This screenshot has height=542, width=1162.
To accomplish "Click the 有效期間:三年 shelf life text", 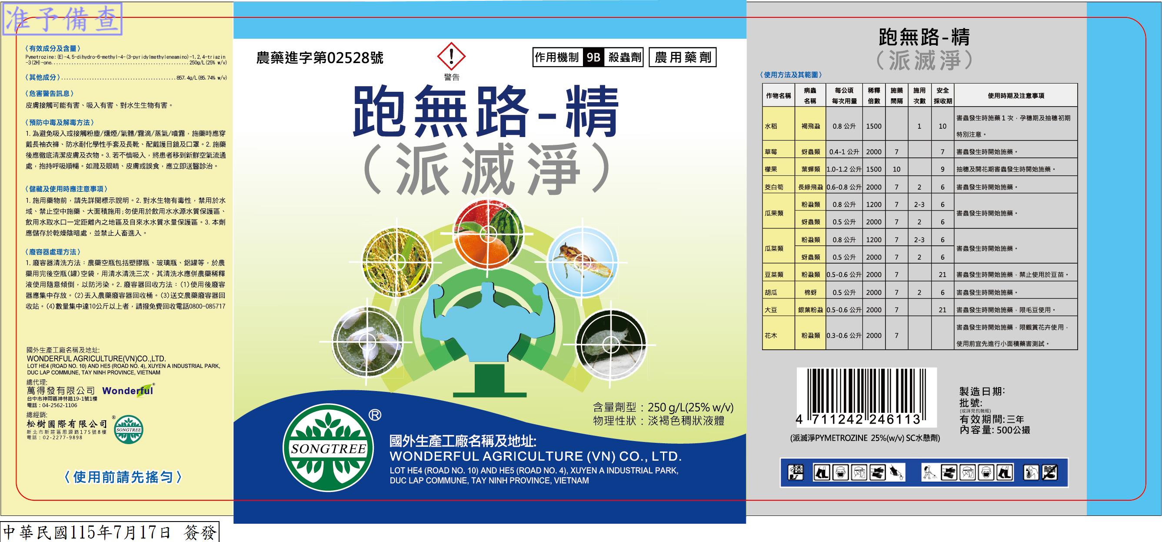I will click(992, 420).
